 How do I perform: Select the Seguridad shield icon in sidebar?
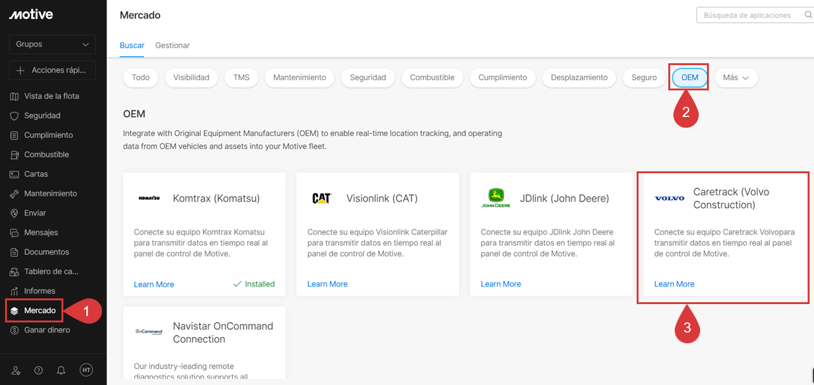click(x=15, y=116)
